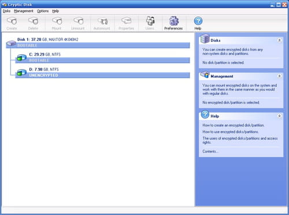Minimize the Cryptic Disk window
Image resolution: width=289 pixels, height=215 pixels.
tap(272, 5)
